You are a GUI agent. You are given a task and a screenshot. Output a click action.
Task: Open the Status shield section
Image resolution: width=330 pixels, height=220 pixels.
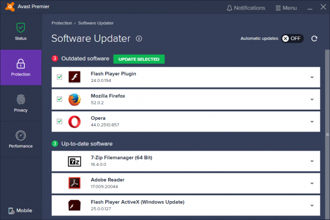click(x=21, y=32)
